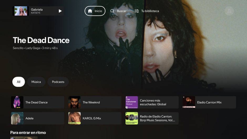Click The Dead Dance featured title
The image size is (247, 139).
pos(41,40)
